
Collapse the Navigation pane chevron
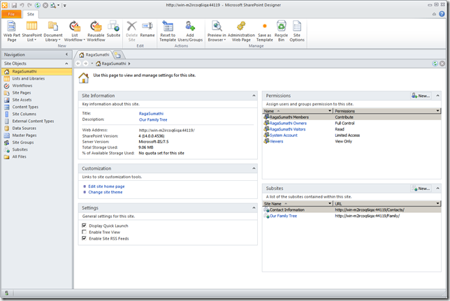pos(66,54)
